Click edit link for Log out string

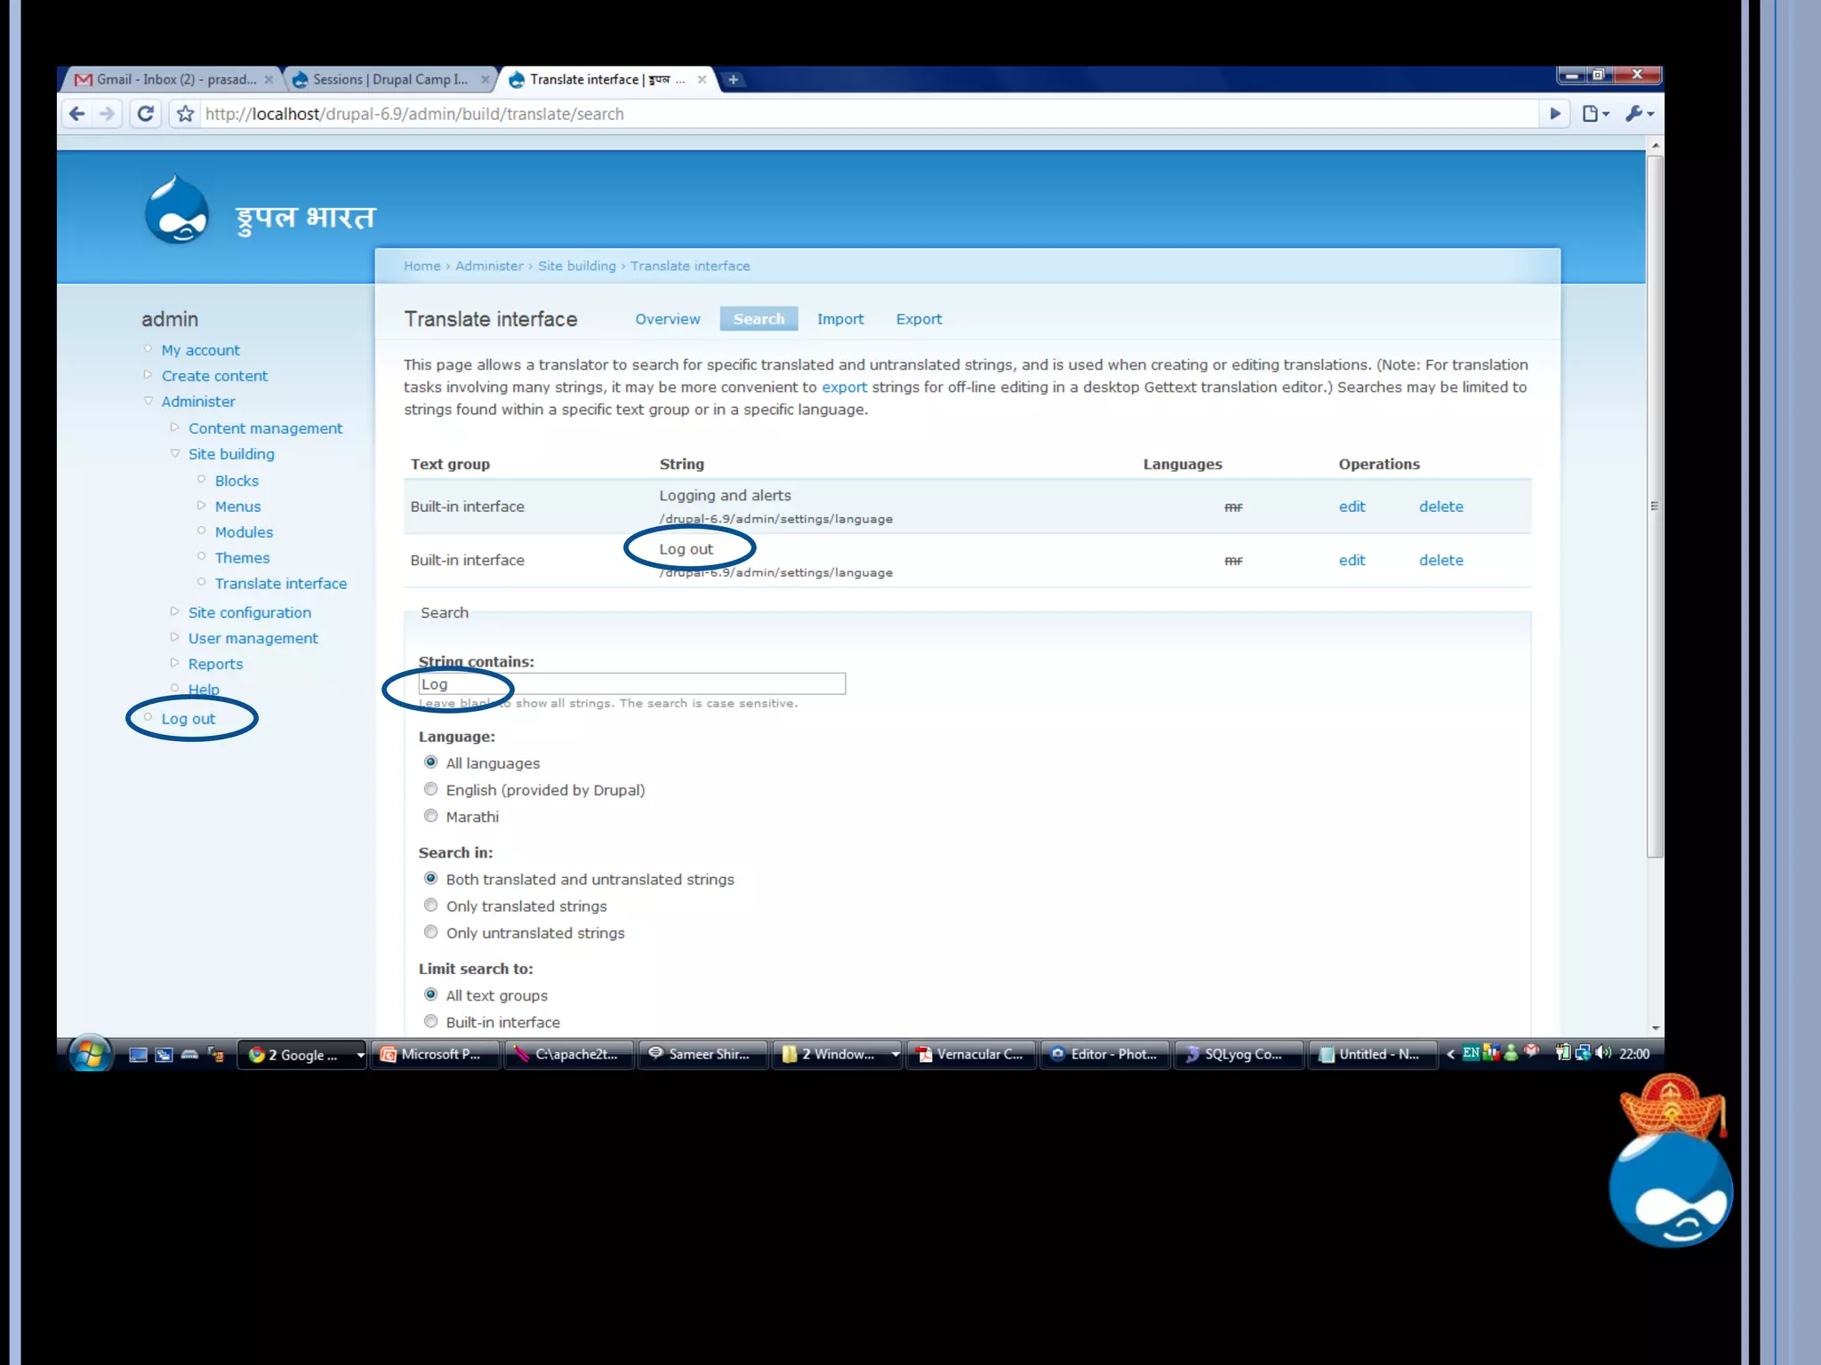tap(1351, 560)
